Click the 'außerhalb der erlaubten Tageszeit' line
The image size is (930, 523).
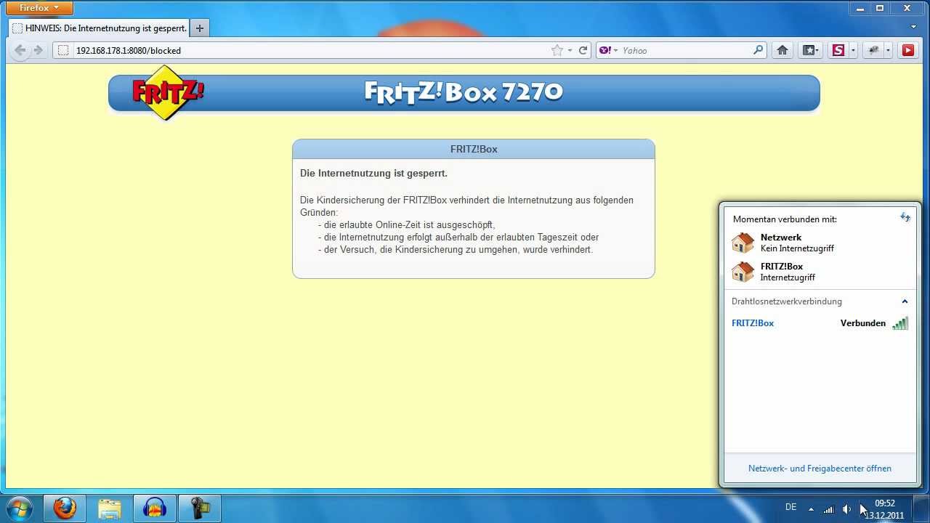pyautogui.click(x=458, y=238)
